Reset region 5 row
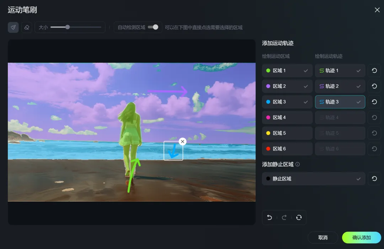The width and height of the screenshot is (384, 249). click(x=374, y=133)
